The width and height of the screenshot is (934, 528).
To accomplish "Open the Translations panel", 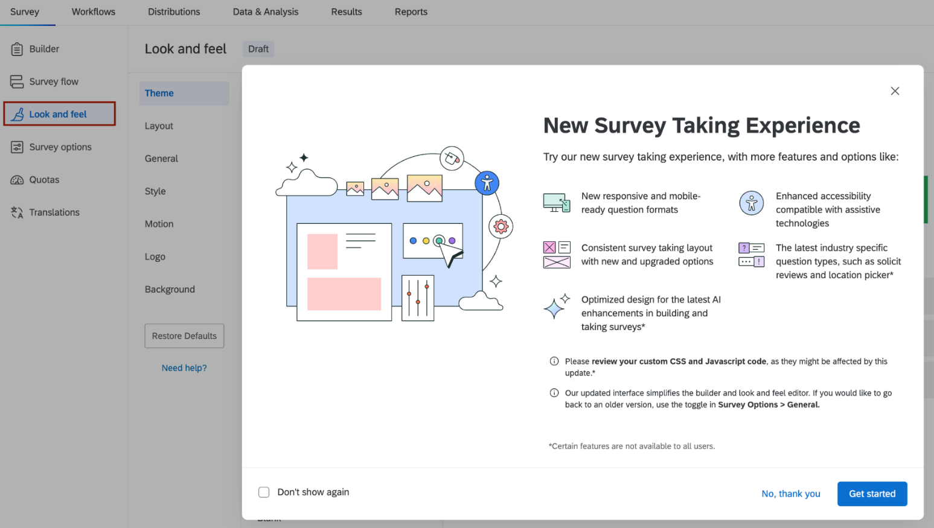I will [54, 212].
